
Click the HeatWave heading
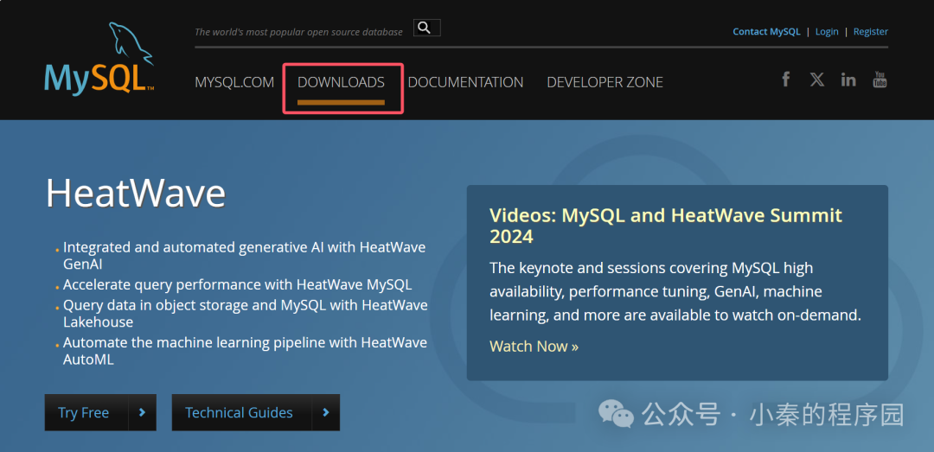tap(136, 193)
